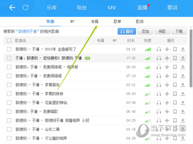The width and height of the screenshot is (193, 144).
Task: Add 我要唱歌 with its plus icon
Action: tap(167, 112)
